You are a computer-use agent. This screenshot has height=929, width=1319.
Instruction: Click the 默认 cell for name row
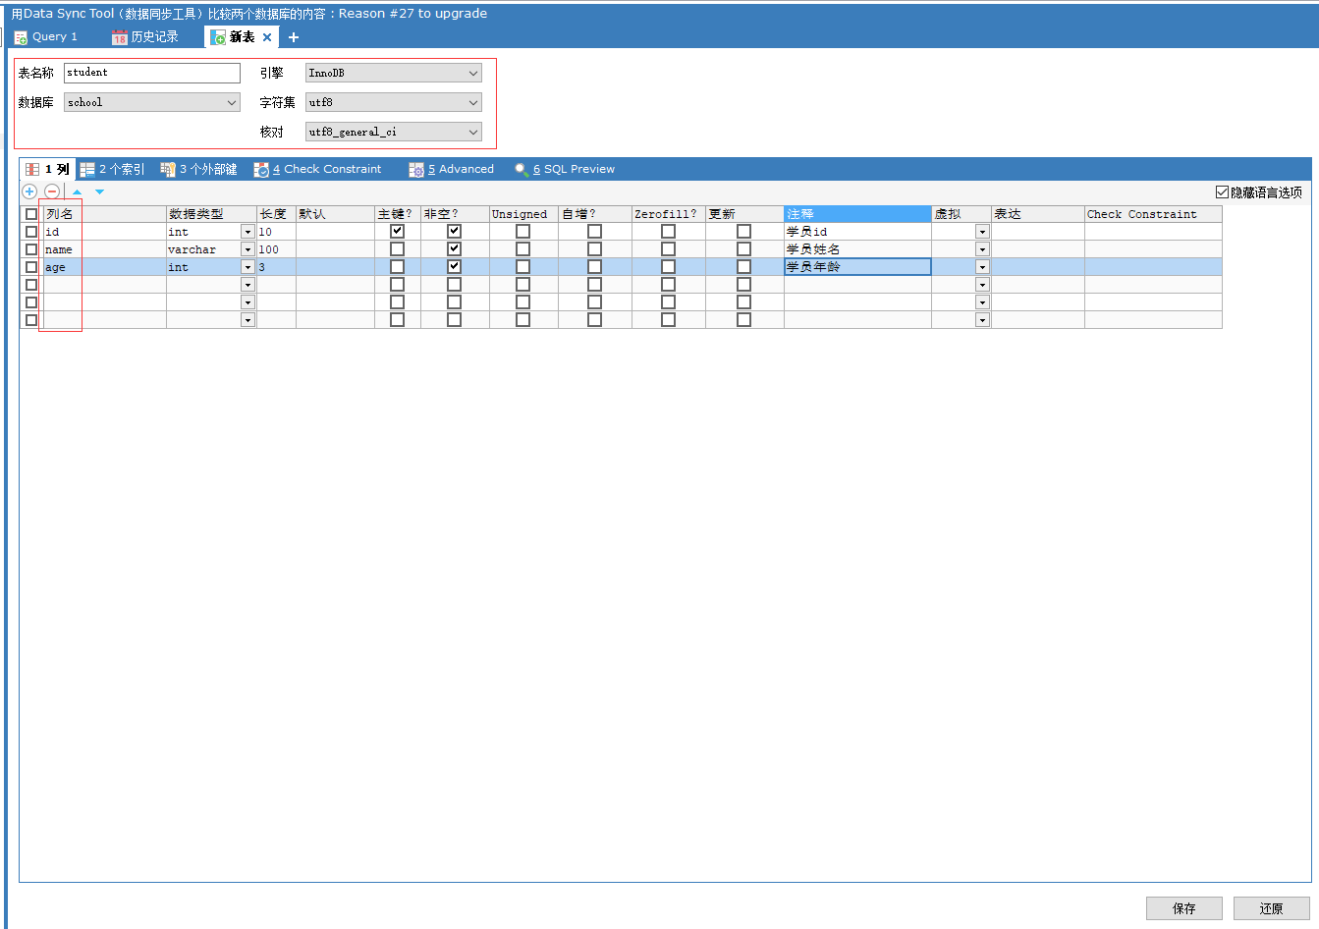coord(335,249)
